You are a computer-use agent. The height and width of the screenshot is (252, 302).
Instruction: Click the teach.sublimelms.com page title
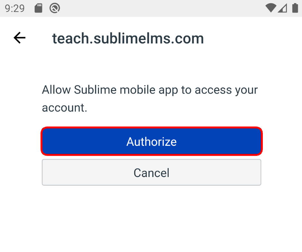coord(128,39)
